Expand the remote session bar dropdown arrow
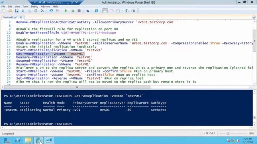 (x=35, y=2)
